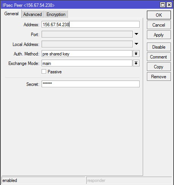Disable this IPsec peer
Screen dimensions: 174x185
point(159,47)
